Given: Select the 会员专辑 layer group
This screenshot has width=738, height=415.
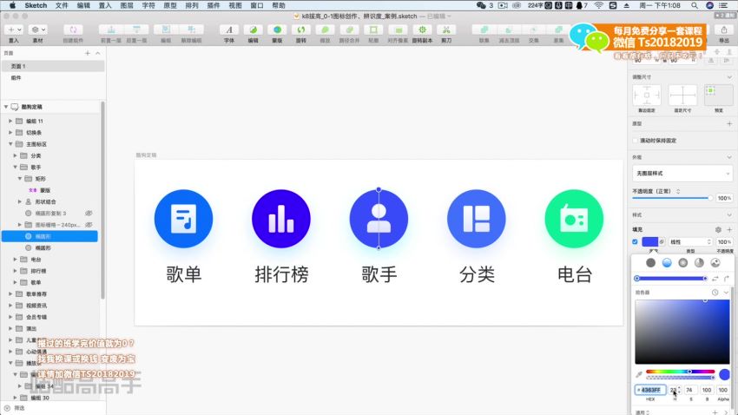Looking at the screenshot, I should pos(49,317).
